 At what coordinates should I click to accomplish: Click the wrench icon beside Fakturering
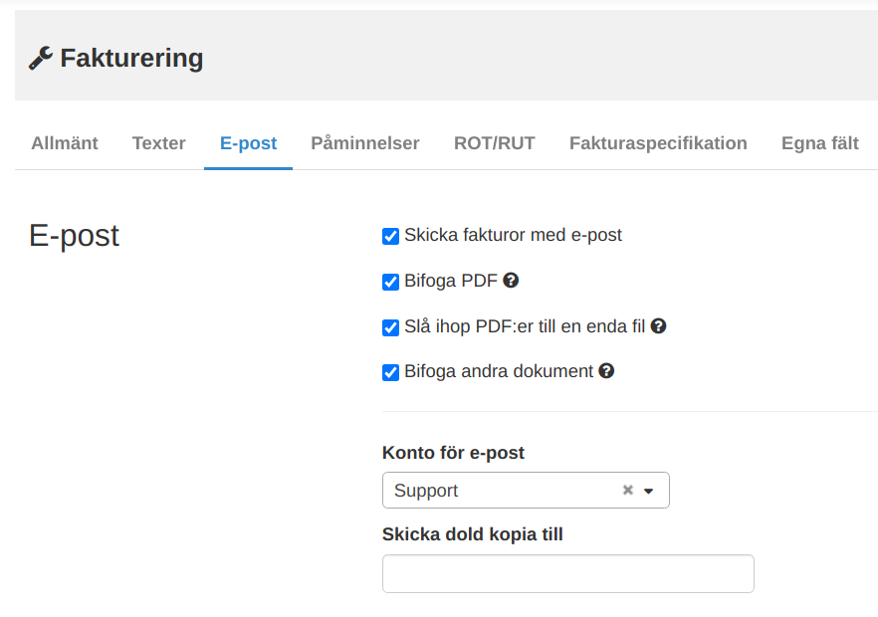pyautogui.click(x=40, y=59)
